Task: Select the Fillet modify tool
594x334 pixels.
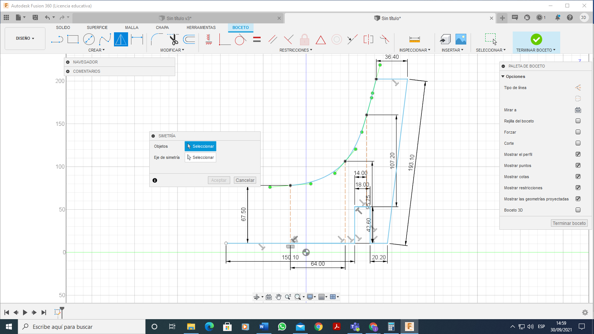Action: 157,39
